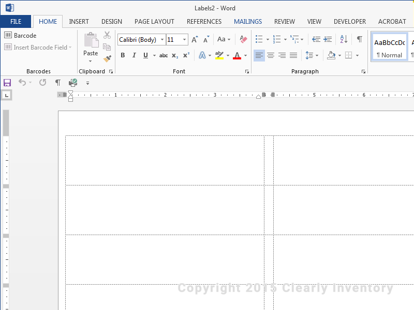This screenshot has height=310, width=414.
Task: Apply superscript formatting
Action: [186, 55]
